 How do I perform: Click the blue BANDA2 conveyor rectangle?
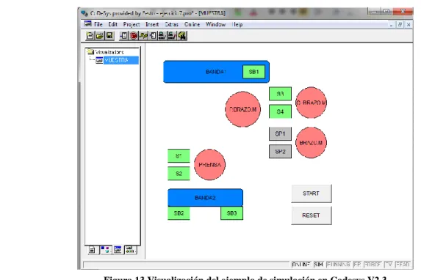pyautogui.click(x=206, y=198)
